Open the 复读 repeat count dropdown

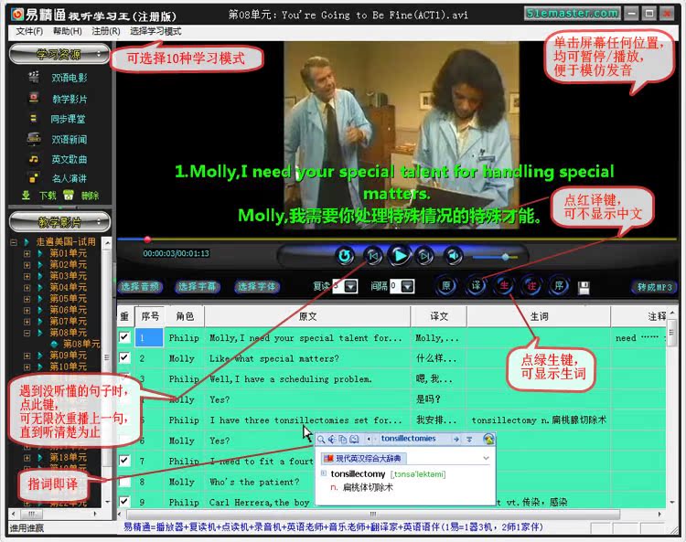click(x=351, y=286)
